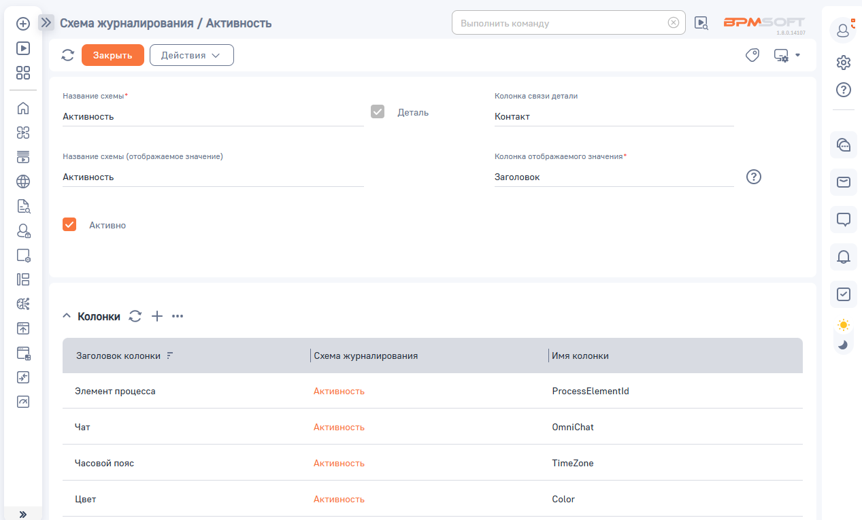The image size is (862, 520).
Task: Open the email envelope icon
Action: 843,182
